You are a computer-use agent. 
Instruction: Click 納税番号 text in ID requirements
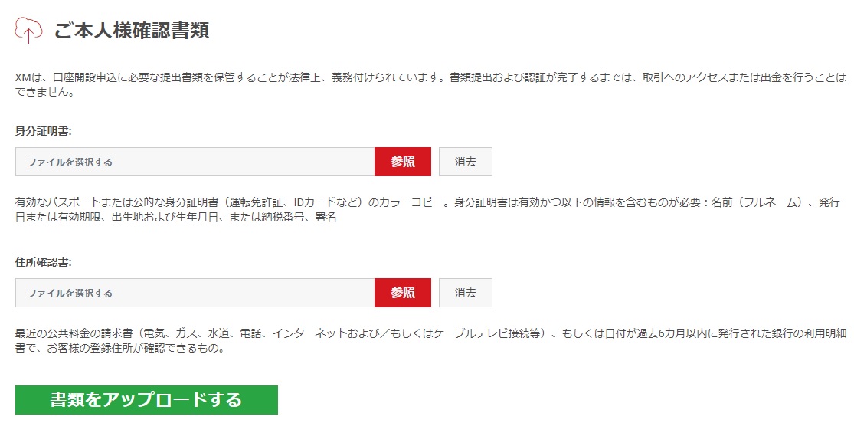tap(283, 218)
